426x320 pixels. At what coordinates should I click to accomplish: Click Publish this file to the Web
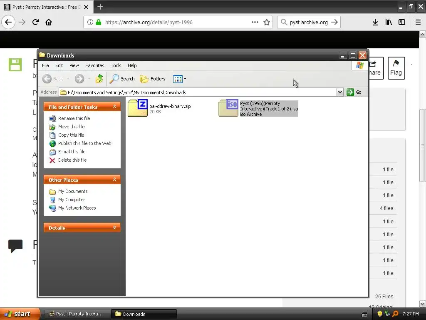coord(85,143)
